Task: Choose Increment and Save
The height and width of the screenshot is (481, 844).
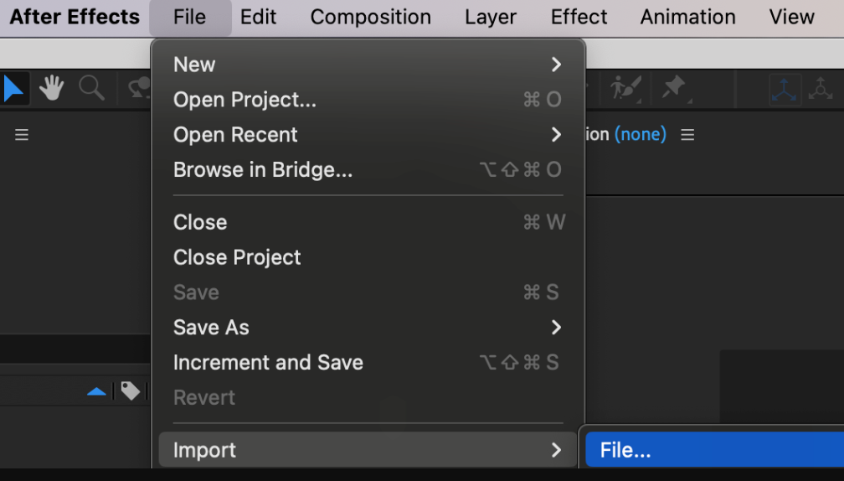Action: pos(268,363)
